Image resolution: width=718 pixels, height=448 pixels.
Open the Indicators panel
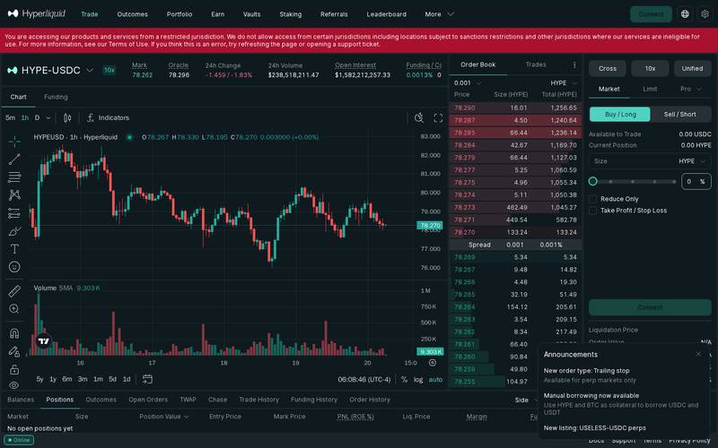[x=108, y=118]
